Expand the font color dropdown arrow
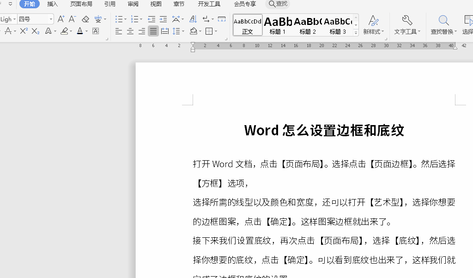The image size is (473, 278). 86,31
